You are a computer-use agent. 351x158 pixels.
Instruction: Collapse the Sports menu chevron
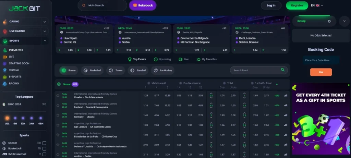pyautogui.click(x=45, y=41)
